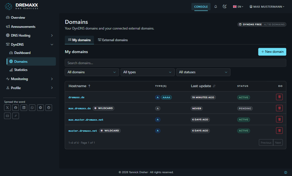This screenshot has width=292, height=176.
Task: Open the All domains filter dropdown
Action: [x=92, y=72]
